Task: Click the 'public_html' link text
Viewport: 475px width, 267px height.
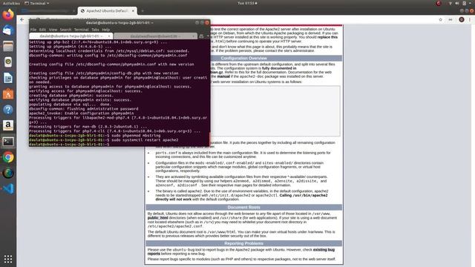Action: pos(157,217)
